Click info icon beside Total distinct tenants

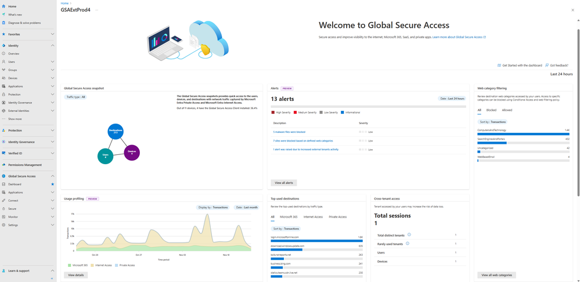click(409, 234)
